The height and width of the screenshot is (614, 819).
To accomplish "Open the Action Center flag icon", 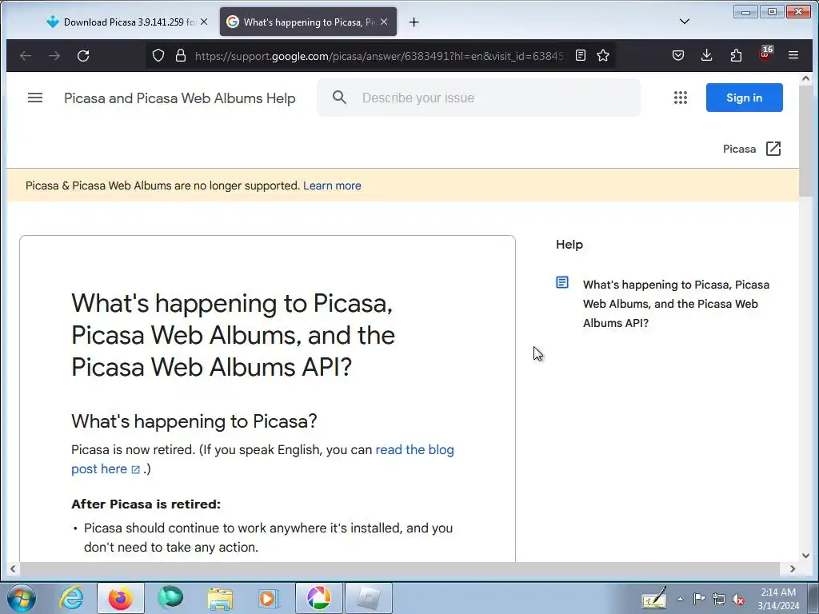I will [699, 599].
